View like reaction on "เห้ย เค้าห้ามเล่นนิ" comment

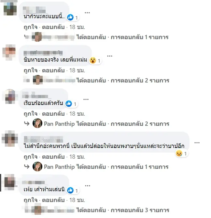(73, 190)
